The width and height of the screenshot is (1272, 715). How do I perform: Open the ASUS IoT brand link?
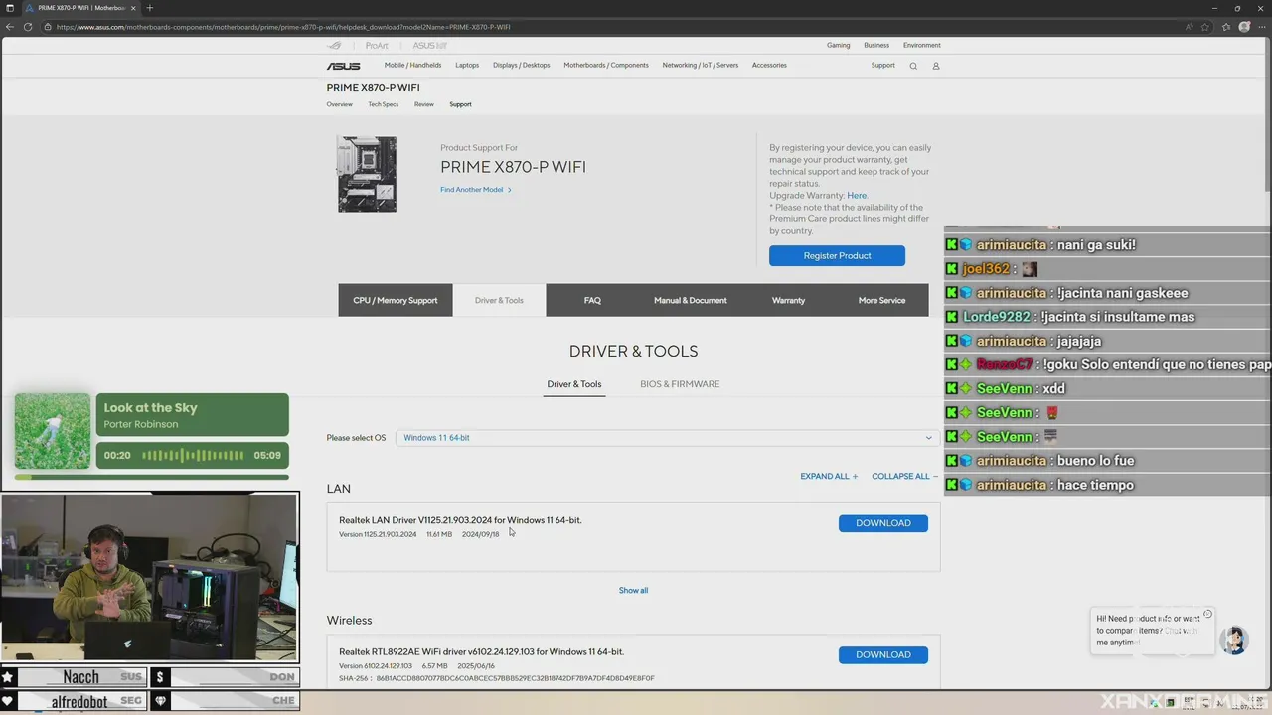(x=430, y=45)
